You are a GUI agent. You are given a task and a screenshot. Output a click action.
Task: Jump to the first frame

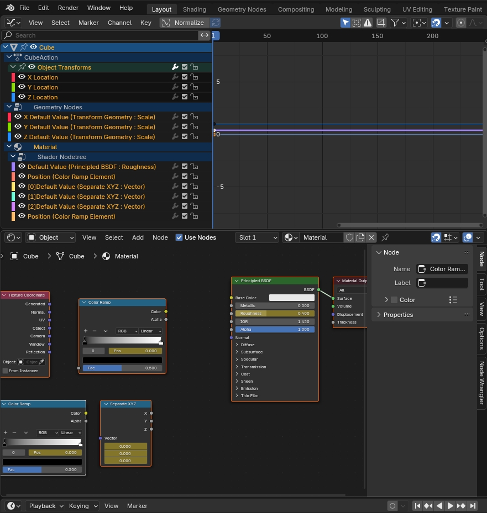pyautogui.click(x=417, y=506)
